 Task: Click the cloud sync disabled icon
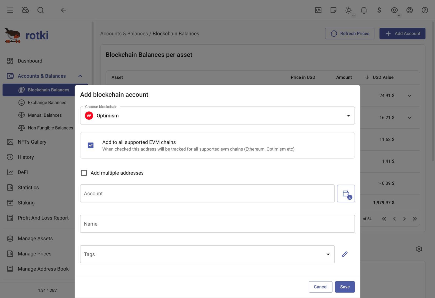pos(25,10)
